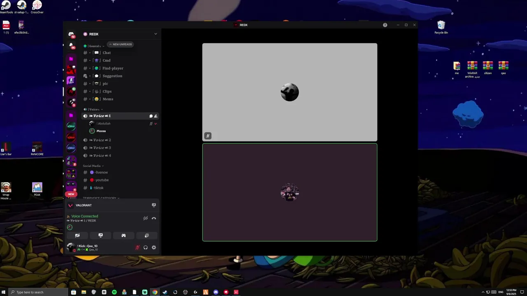The height and width of the screenshot is (296, 527).
Task: Collapse the Social Media category
Action: (93, 166)
